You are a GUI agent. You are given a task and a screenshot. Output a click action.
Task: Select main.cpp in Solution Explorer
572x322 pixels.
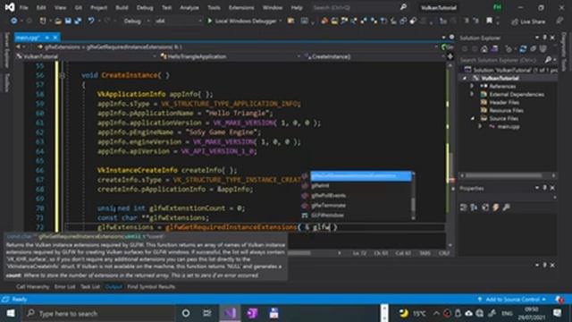pos(509,126)
